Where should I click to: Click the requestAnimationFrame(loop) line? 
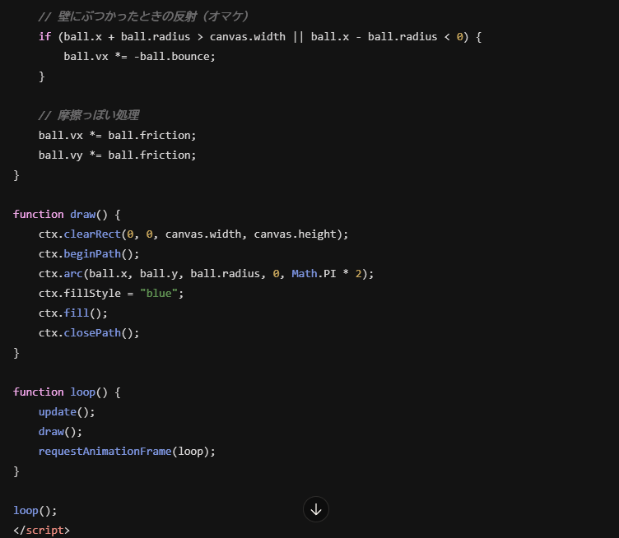point(127,452)
